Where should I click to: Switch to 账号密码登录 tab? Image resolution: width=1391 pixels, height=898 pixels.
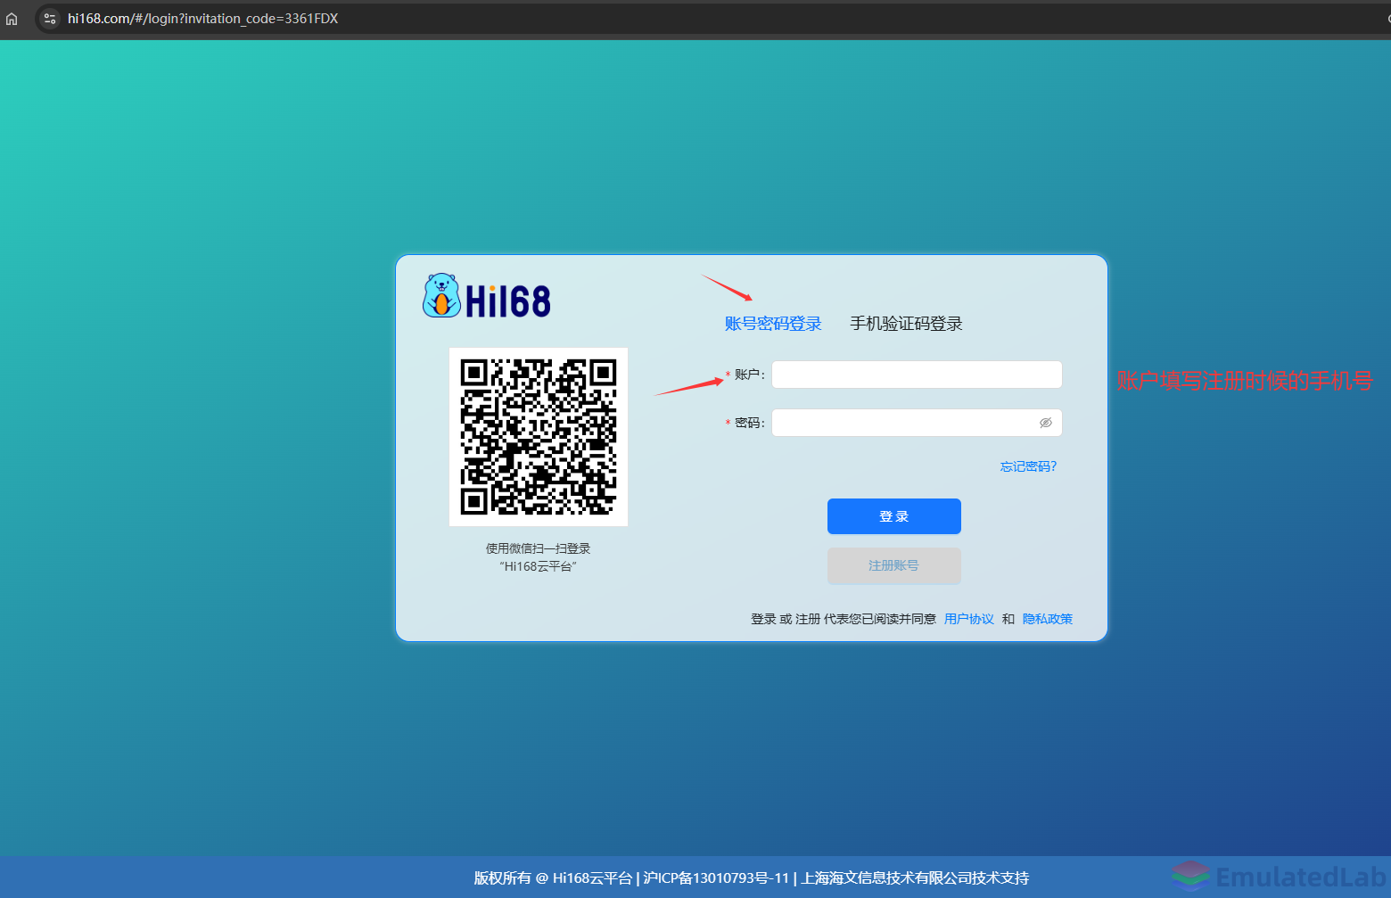[x=773, y=324]
